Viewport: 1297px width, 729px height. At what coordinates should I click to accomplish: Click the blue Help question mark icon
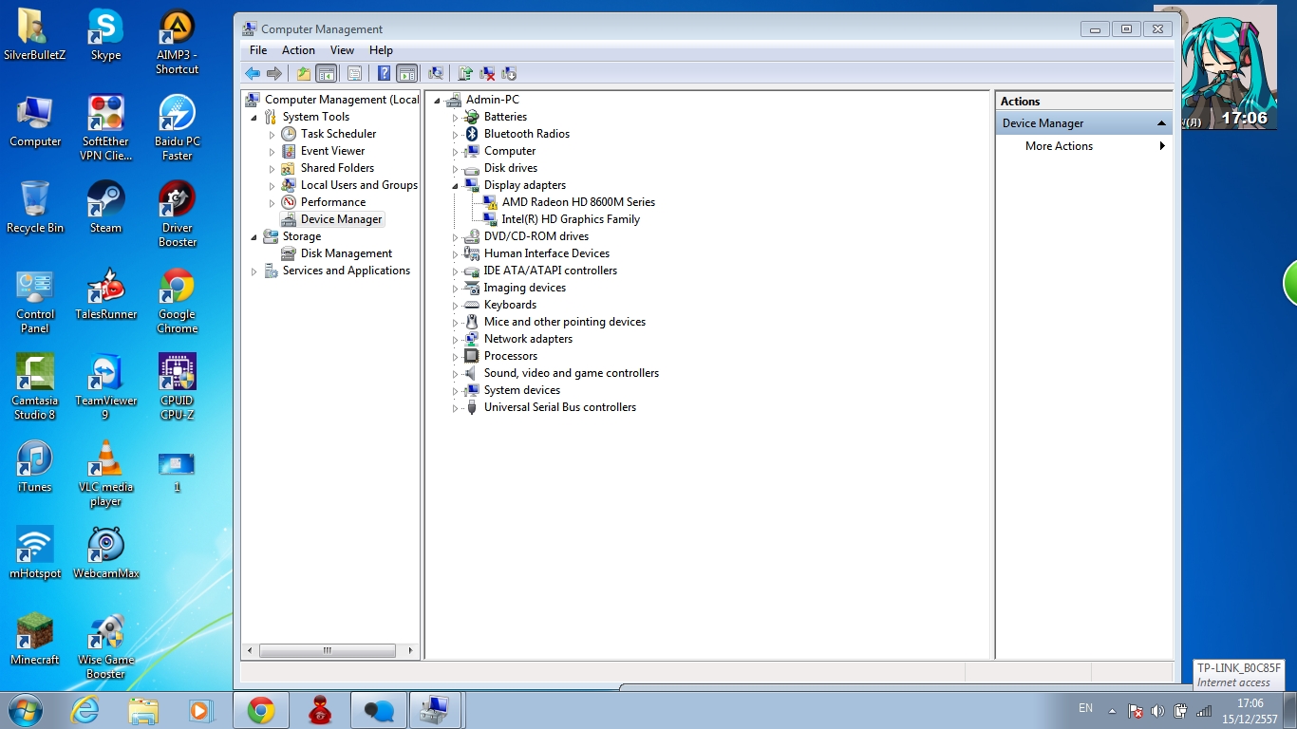384,73
